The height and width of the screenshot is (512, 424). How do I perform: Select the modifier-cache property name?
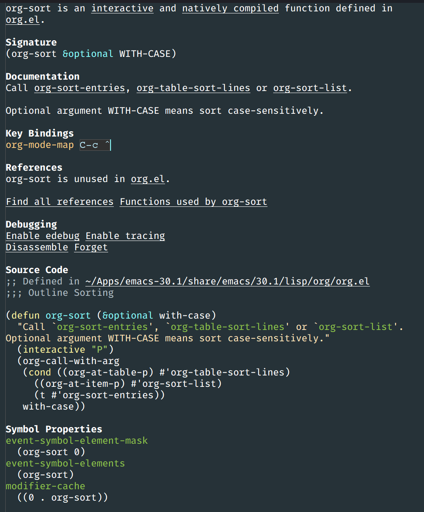(46, 486)
